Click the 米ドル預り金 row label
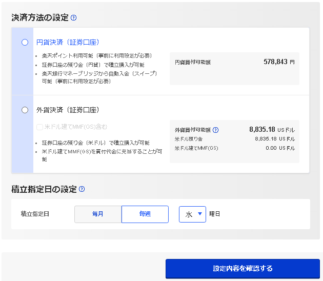Image resolution: width=323 pixels, height=281 pixels. coord(189,139)
